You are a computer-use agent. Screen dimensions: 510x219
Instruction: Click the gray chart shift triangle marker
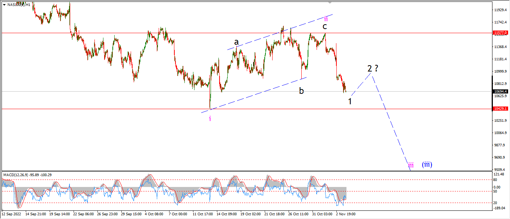pyautogui.click(x=330, y=2)
